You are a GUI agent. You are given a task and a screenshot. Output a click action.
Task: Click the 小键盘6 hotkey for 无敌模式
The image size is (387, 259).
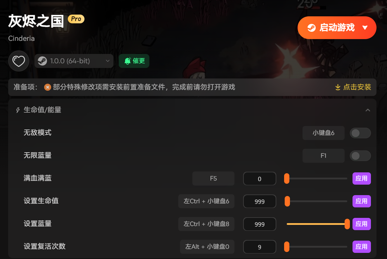click(x=324, y=133)
